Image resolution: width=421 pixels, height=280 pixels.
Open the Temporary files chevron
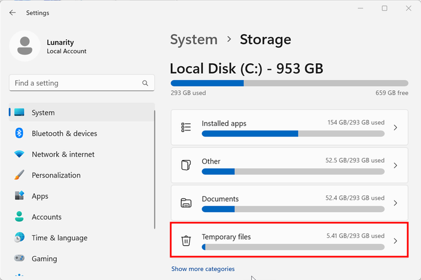tap(395, 241)
